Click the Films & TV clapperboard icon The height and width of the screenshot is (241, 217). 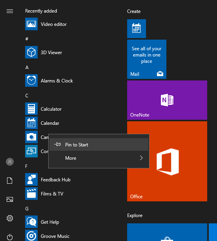(31, 194)
